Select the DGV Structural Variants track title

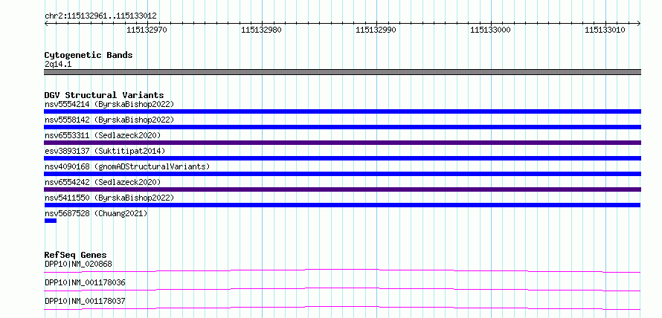104,95
